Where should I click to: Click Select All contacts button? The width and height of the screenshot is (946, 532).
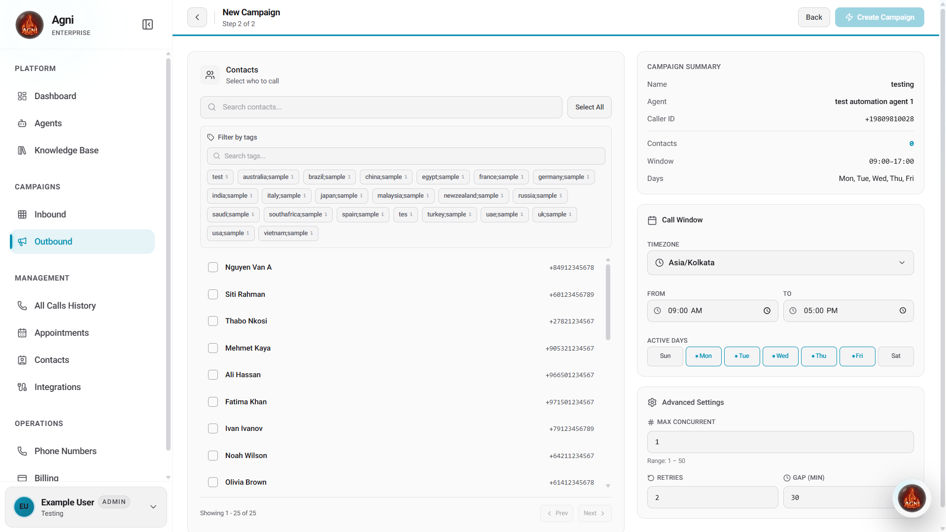589,107
